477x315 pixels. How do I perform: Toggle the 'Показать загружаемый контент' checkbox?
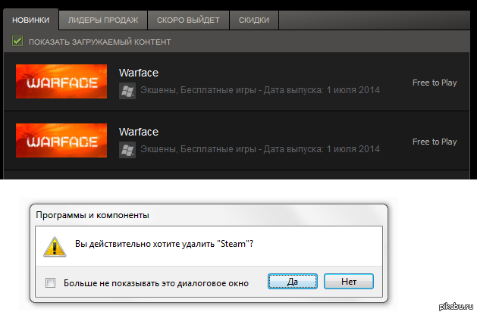click(x=18, y=42)
